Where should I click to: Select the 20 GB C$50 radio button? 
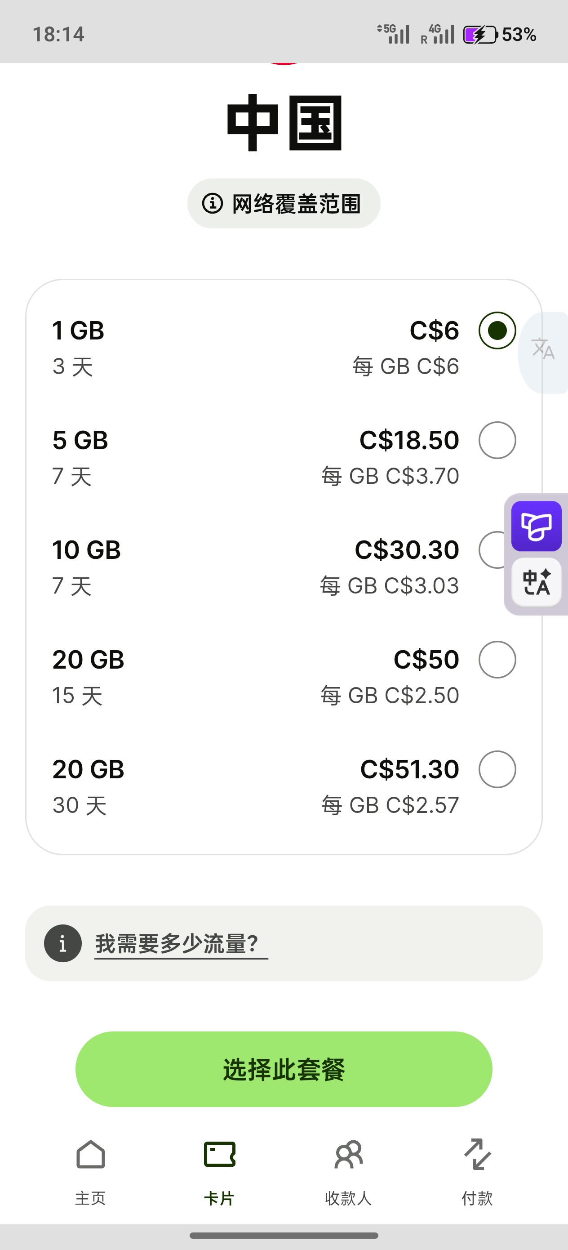click(497, 660)
